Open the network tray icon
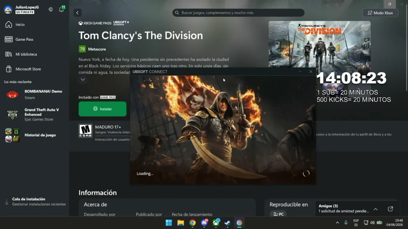Image resolution: width=408 pixels, height=229 pixels. click(366, 223)
